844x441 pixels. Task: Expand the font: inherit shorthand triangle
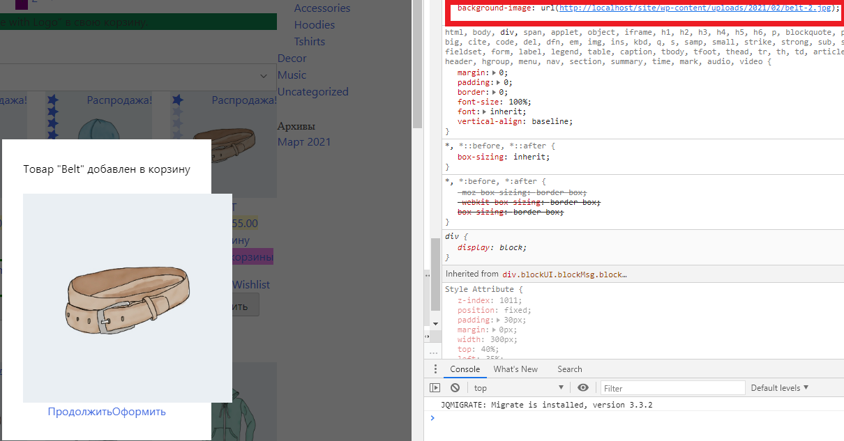point(483,111)
